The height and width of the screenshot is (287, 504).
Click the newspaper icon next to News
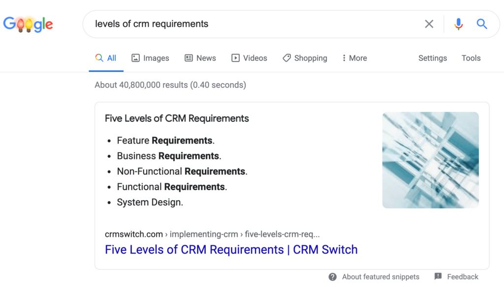[188, 57]
